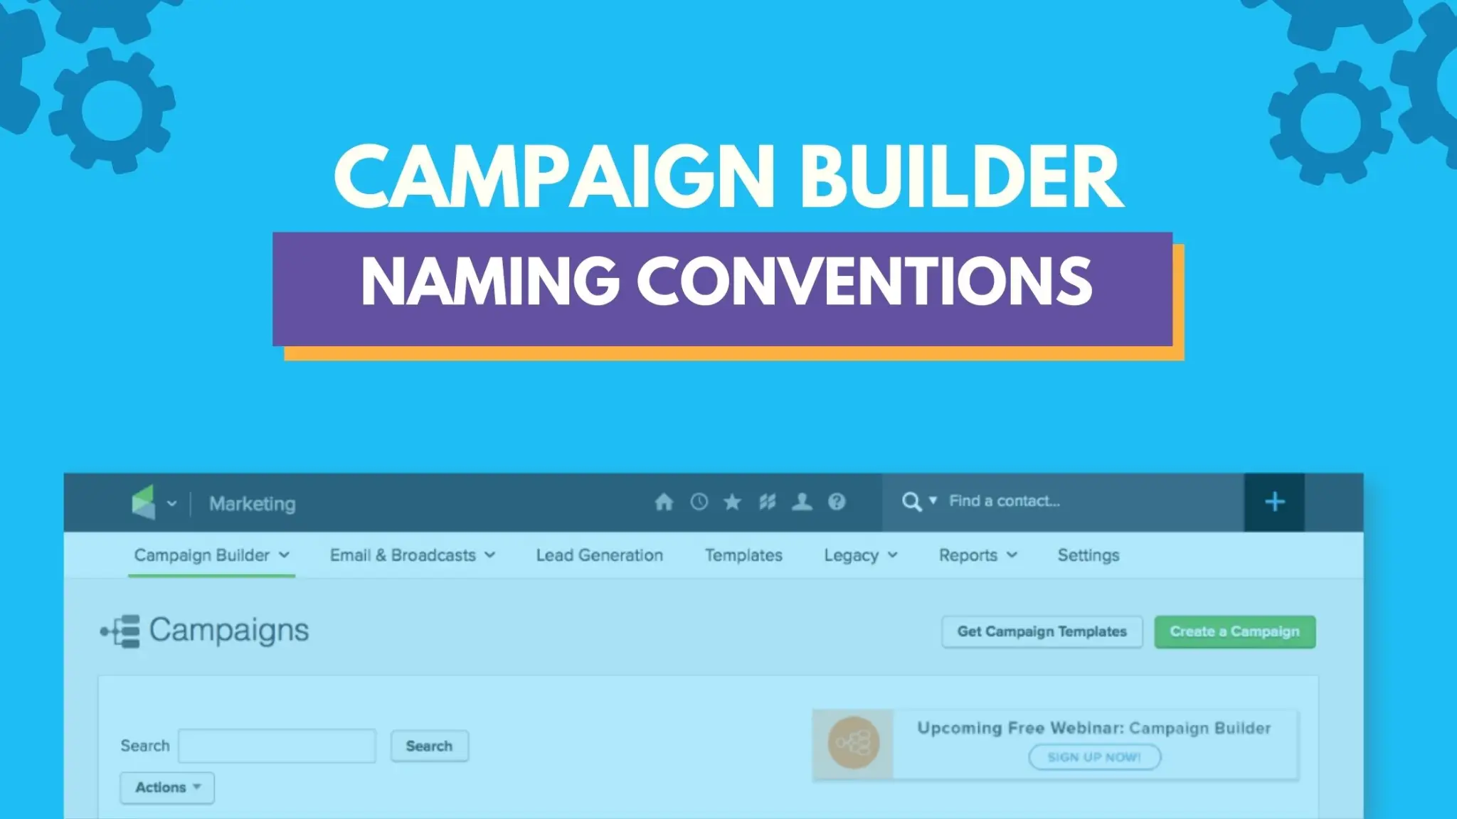Expand the Campaign Builder dropdown menu
1457x819 pixels.
pyautogui.click(x=211, y=555)
